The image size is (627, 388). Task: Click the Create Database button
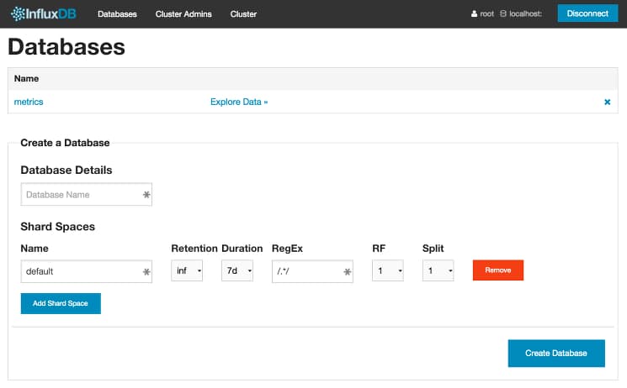(556, 354)
